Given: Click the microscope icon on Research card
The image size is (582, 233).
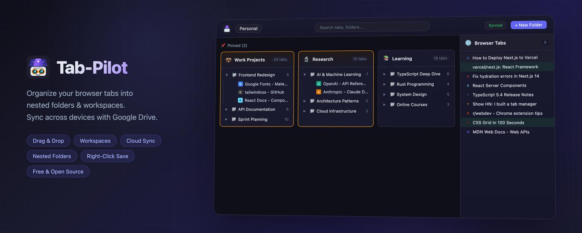Looking at the screenshot, I should 306,59.
